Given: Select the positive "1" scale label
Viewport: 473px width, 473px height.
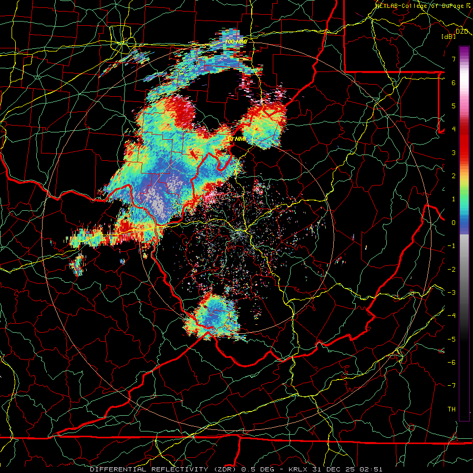Looking at the screenshot, I should pyautogui.click(x=454, y=199).
